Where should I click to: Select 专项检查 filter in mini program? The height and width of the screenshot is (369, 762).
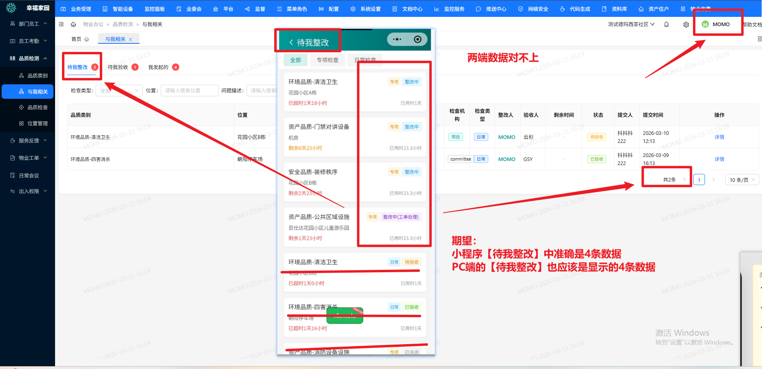327,60
